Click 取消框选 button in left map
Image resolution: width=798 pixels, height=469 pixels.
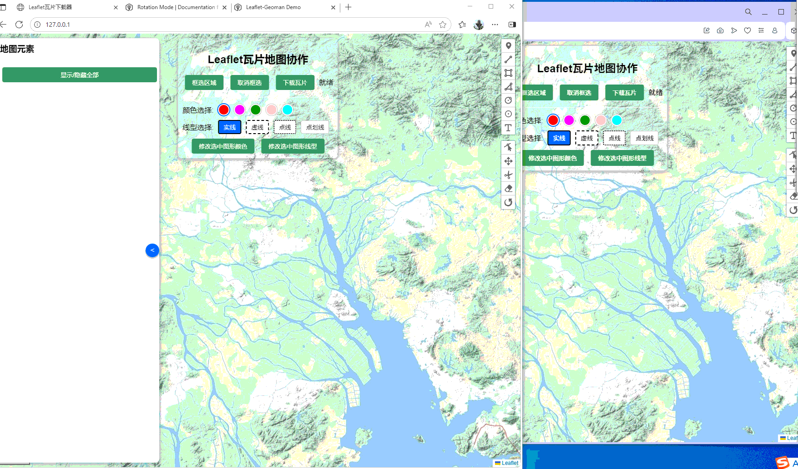point(249,83)
